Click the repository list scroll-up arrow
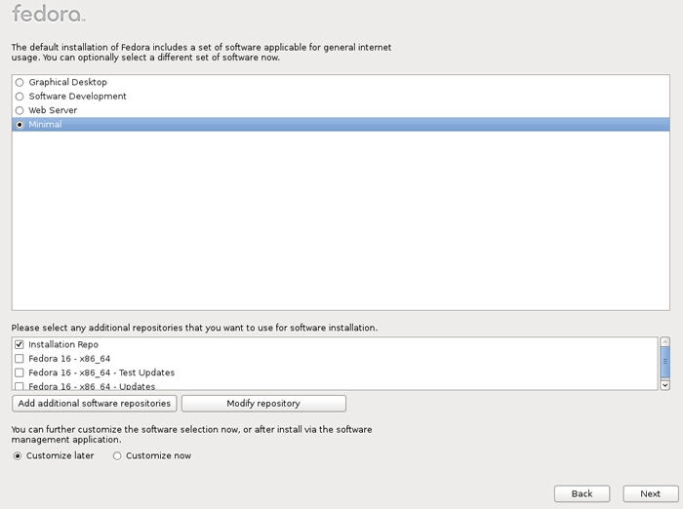Screen dimensions: 683x509 tap(664, 342)
